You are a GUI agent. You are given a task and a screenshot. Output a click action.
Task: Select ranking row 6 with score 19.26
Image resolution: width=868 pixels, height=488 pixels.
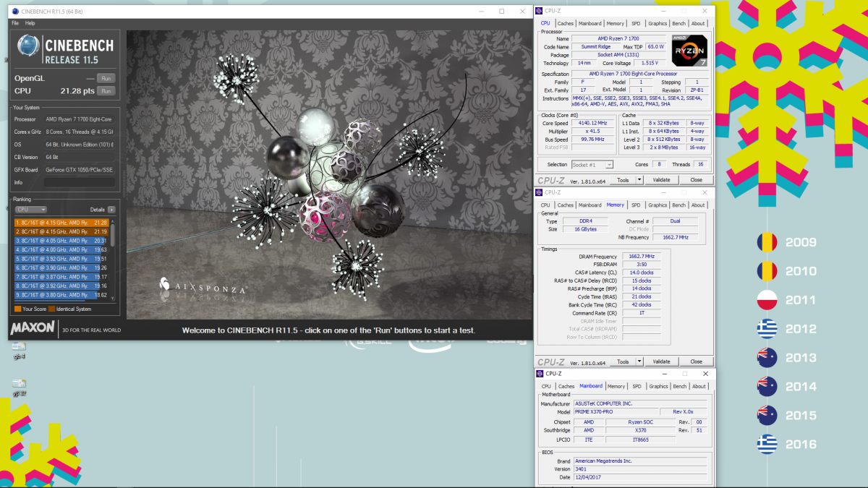[61, 267]
